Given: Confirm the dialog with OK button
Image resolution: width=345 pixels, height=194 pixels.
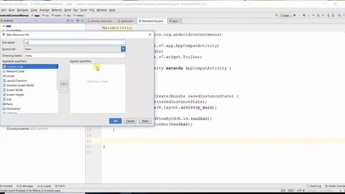Looking at the screenshot, I should (x=115, y=121).
